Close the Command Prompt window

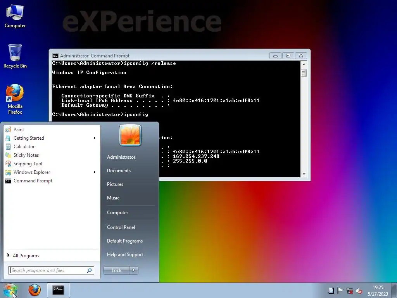301,56
